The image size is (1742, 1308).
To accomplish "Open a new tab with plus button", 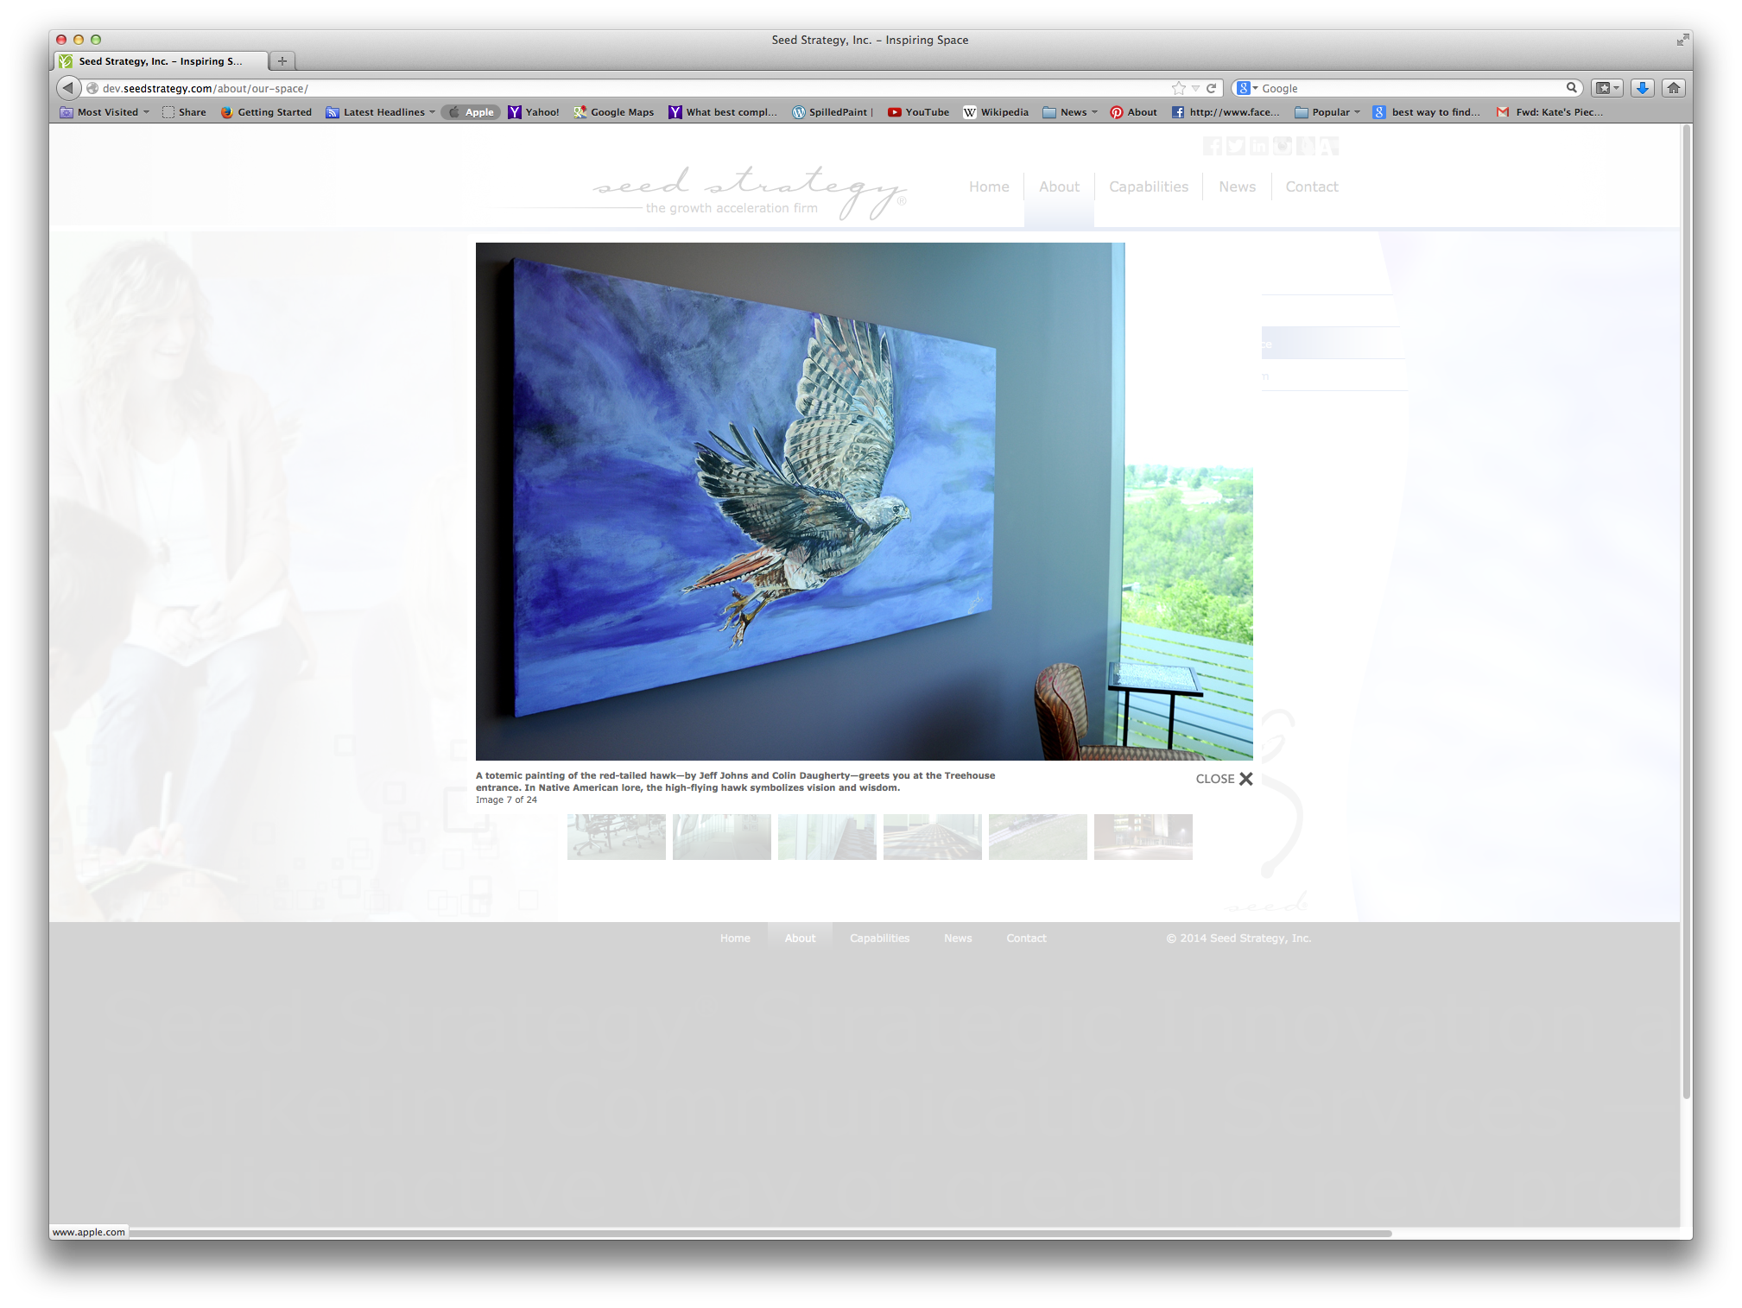I will click(x=282, y=61).
